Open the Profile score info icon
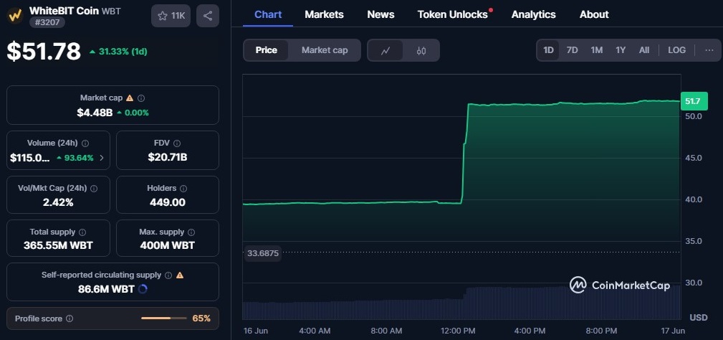The width and height of the screenshot is (723, 340). [70, 318]
